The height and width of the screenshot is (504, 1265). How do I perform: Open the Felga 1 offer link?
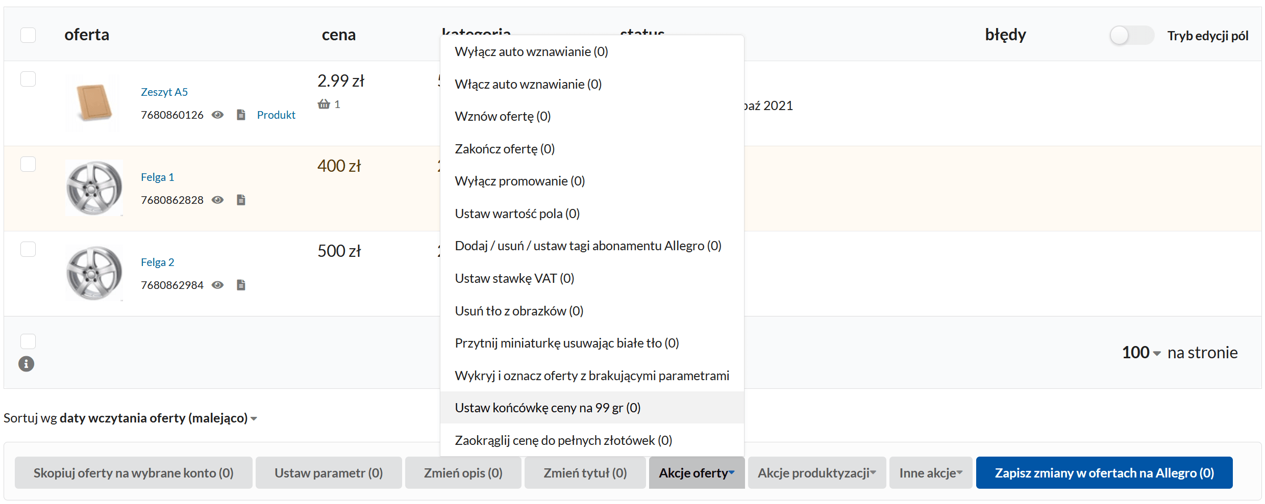coord(158,177)
